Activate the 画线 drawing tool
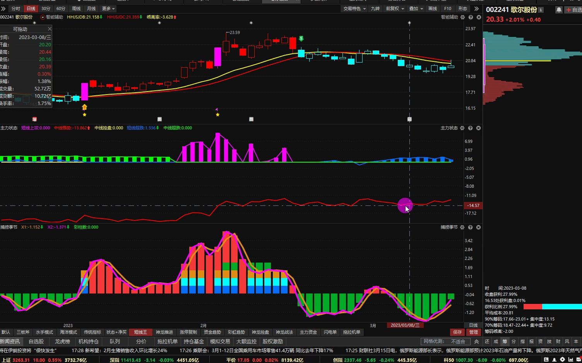Viewport: 582px width, 363px height. (433, 8)
